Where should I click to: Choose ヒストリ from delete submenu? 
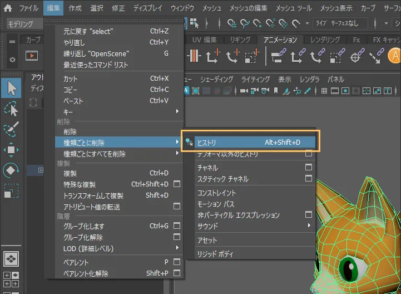coord(249,143)
